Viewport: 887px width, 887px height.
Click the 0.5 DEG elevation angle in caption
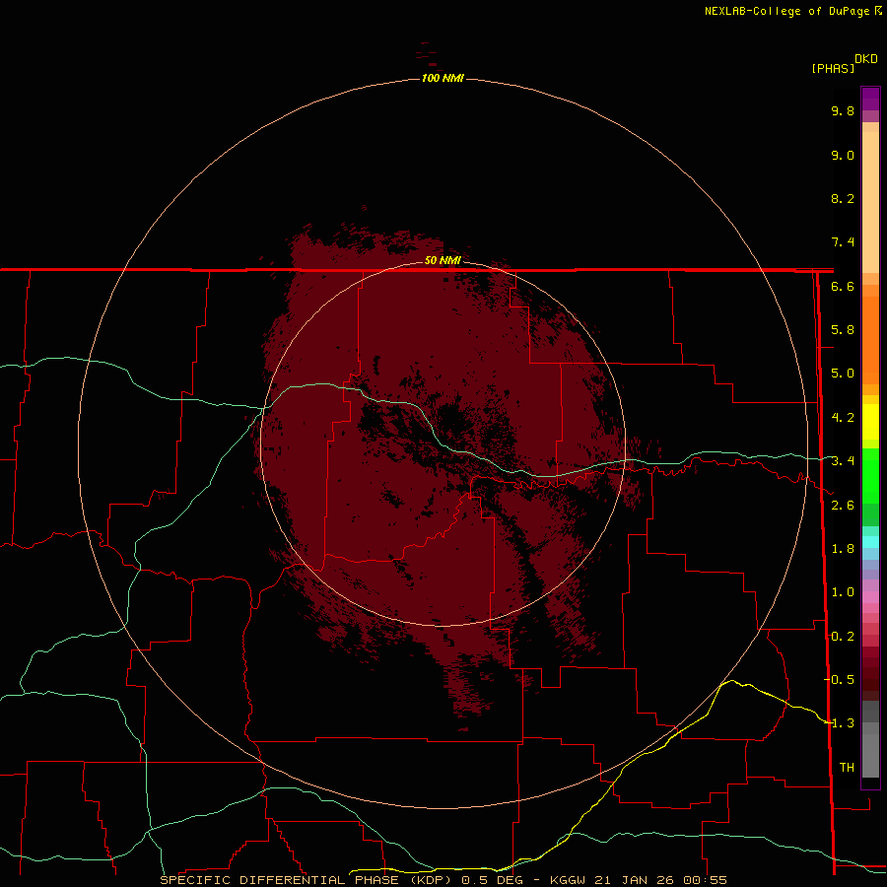492,880
